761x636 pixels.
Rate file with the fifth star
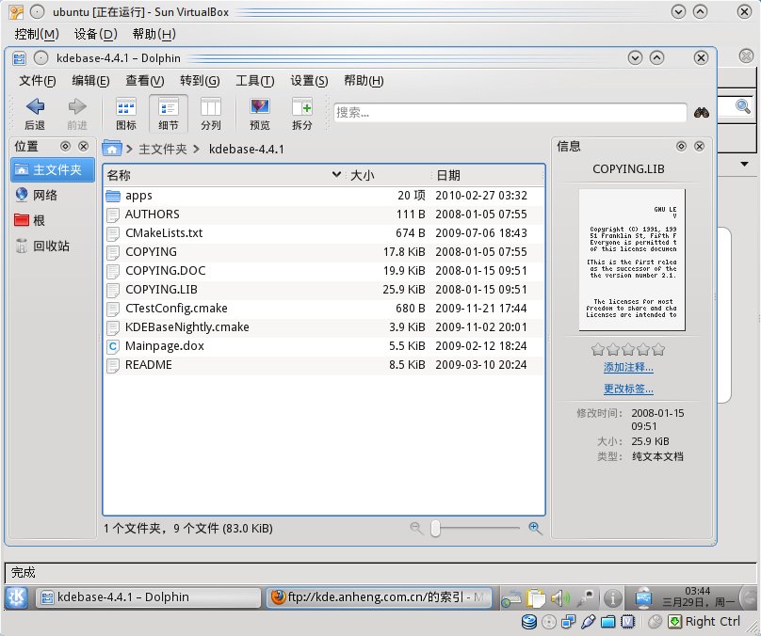(x=658, y=349)
